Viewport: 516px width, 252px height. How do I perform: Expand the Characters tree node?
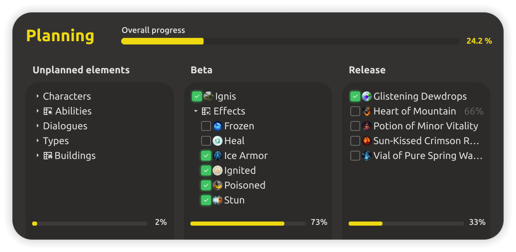click(38, 96)
